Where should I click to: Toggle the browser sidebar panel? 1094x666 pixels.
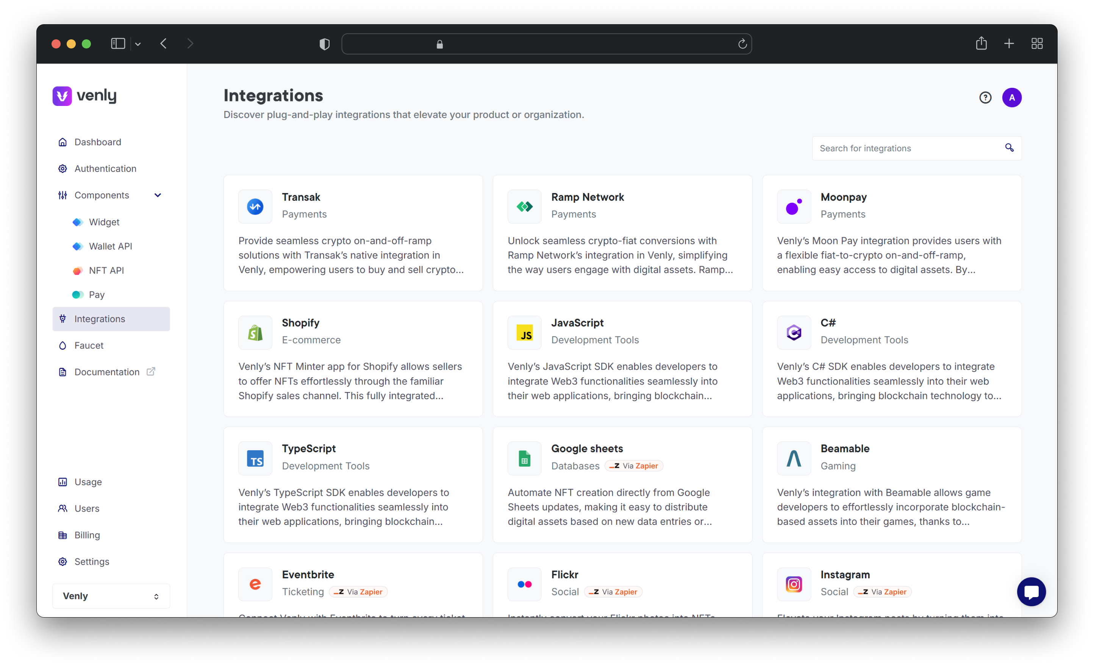pyautogui.click(x=118, y=44)
